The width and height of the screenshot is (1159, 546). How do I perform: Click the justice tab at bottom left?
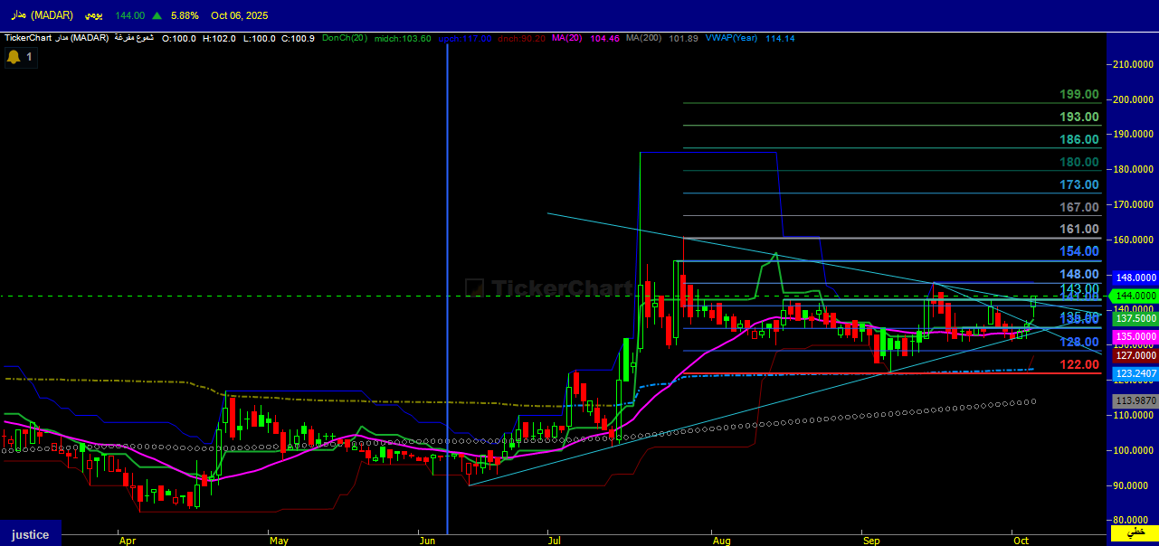30,534
